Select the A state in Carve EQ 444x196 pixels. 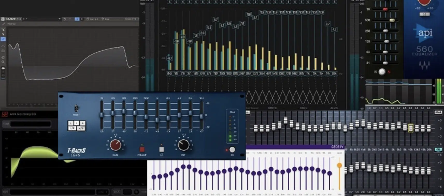(77, 19)
